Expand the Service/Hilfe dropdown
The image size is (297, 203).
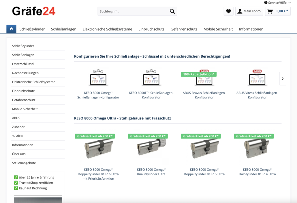[x=277, y=3]
